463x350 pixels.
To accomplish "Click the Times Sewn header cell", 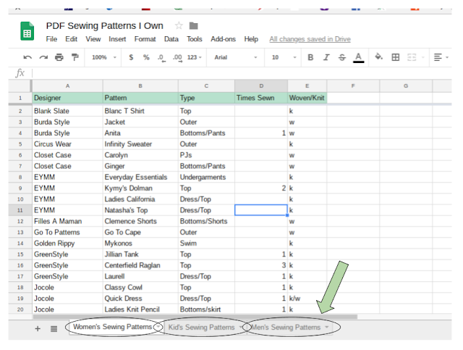I will [x=261, y=98].
